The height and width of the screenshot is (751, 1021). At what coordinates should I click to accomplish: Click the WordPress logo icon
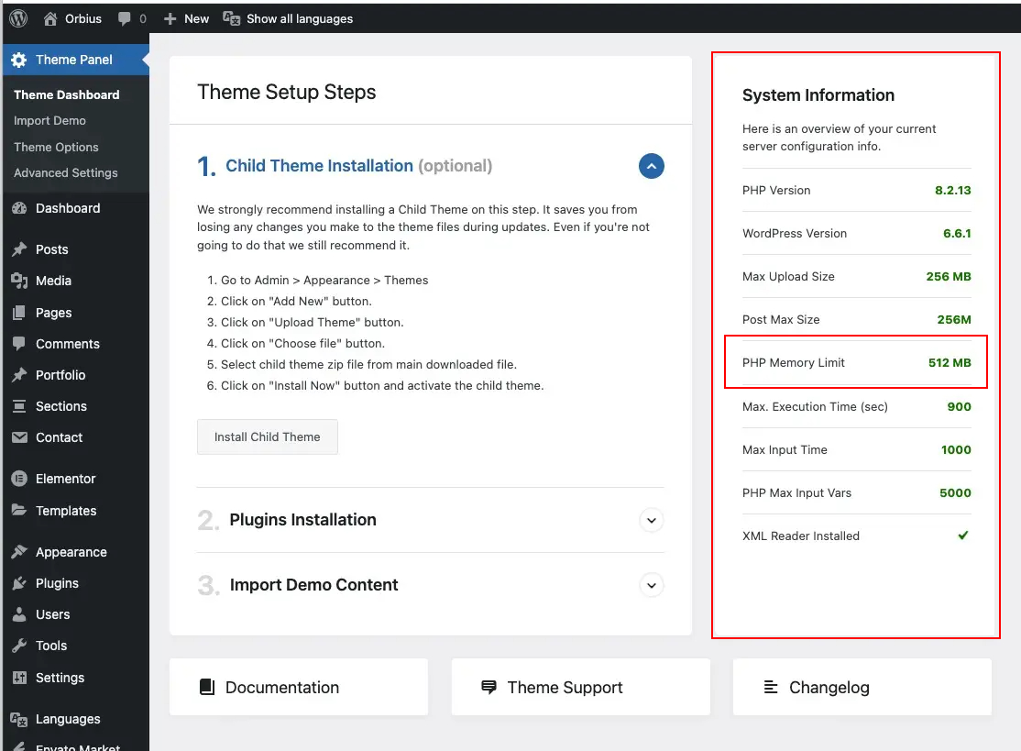18,18
